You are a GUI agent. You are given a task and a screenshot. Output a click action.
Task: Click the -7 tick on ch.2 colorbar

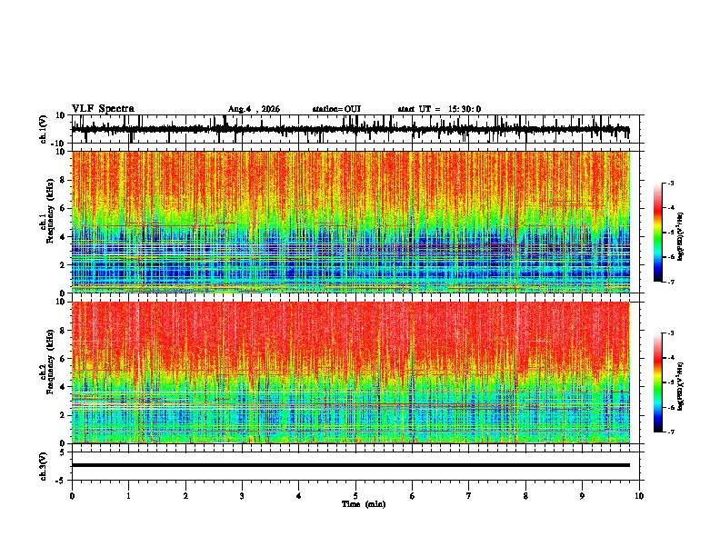click(671, 432)
